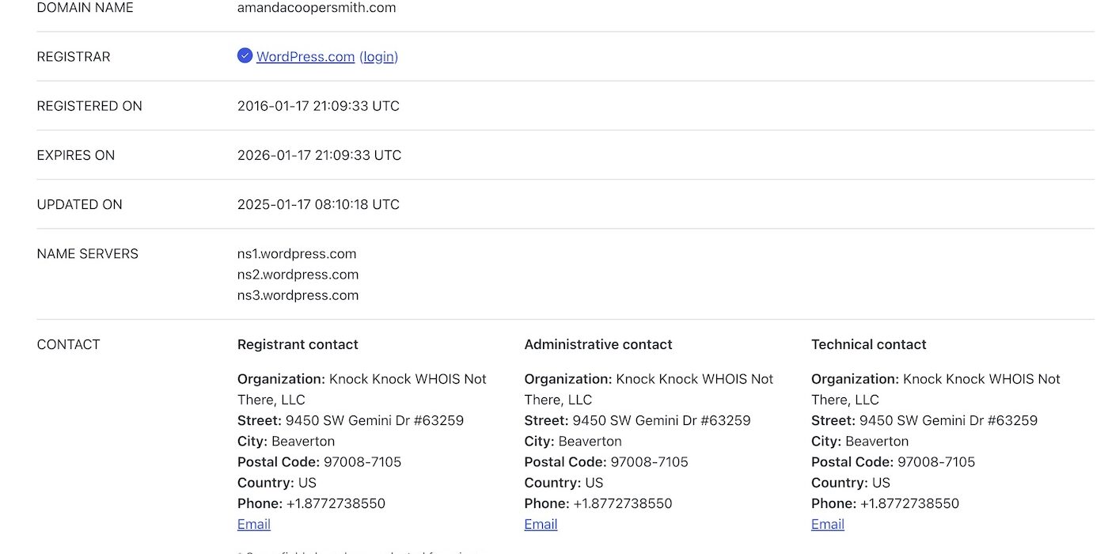The height and width of the screenshot is (554, 1108).
Task: Select Administrative contact Postal Code 97008-7105
Action: click(x=606, y=461)
